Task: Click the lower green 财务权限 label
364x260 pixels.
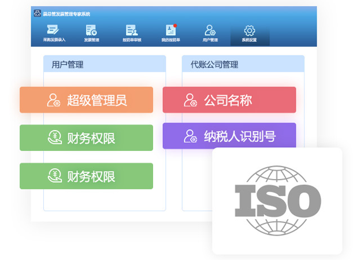Action: pyautogui.click(x=91, y=176)
